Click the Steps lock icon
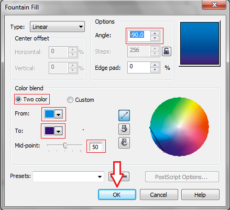 click(167, 51)
